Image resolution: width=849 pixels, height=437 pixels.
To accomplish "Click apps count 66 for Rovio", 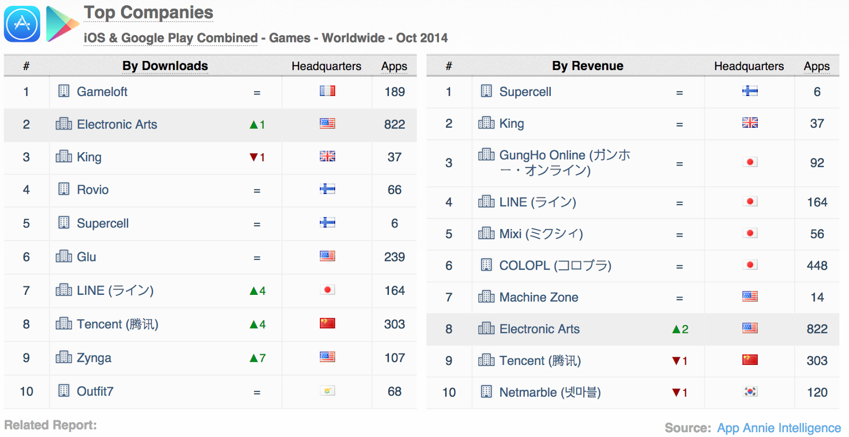I will [394, 190].
